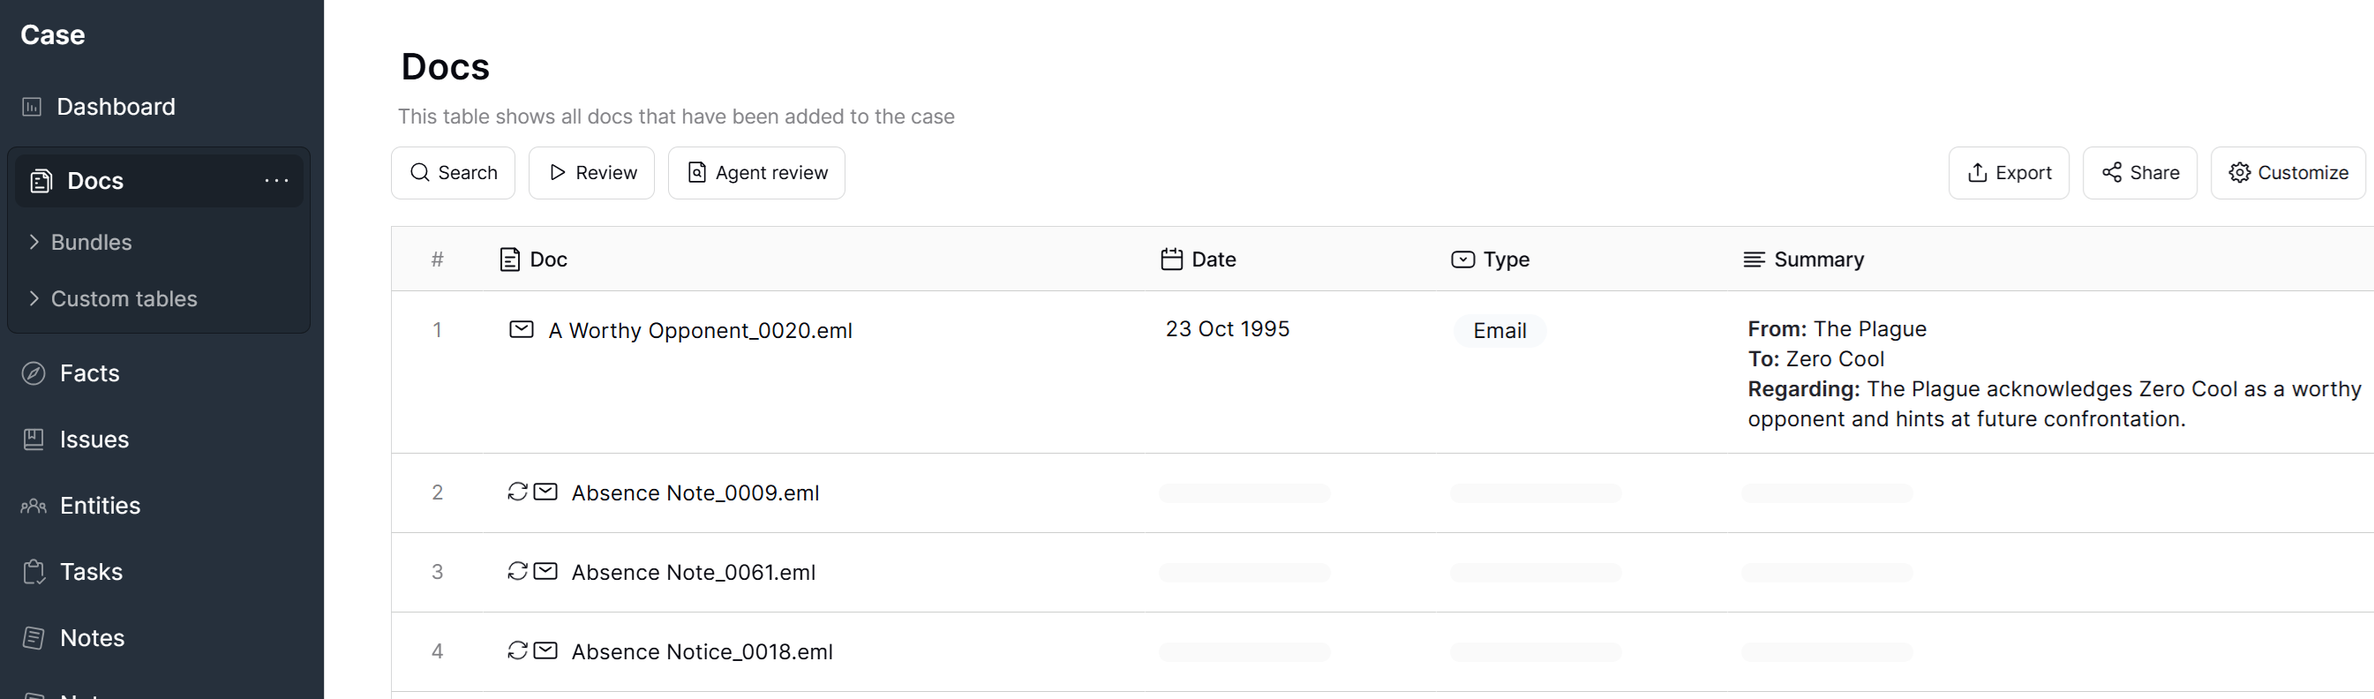Open the Customize table settings

[x=2287, y=173]
